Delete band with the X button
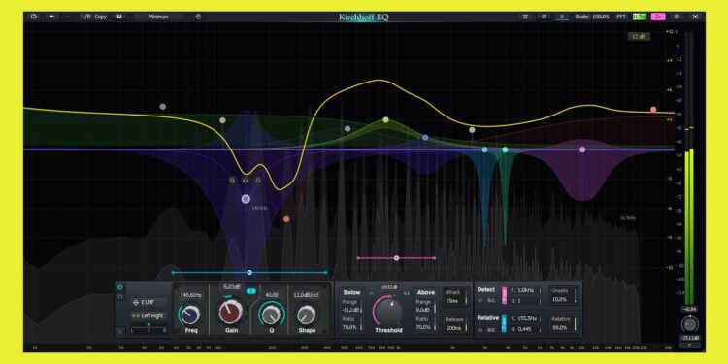The height and width of the screenshot is (364, 728). click(119, 332)
